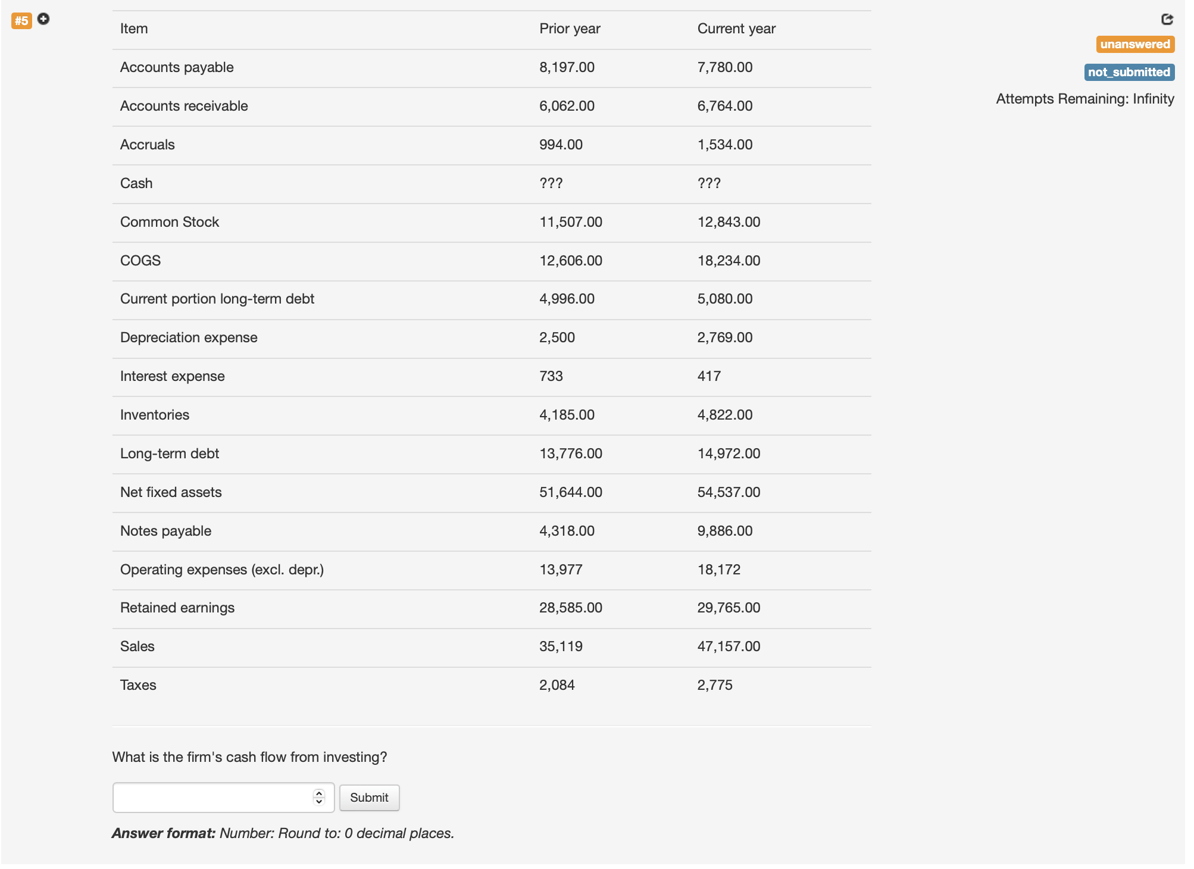Click the "Item" column header
Viewport: 1194px width, 869px height.
click(x=133, y=28)
